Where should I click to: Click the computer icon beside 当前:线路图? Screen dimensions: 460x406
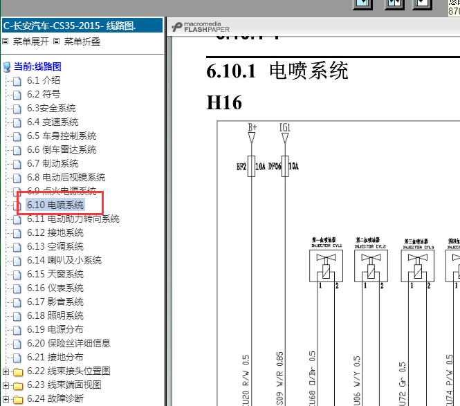pyautogui.click(x=7, y=67)
